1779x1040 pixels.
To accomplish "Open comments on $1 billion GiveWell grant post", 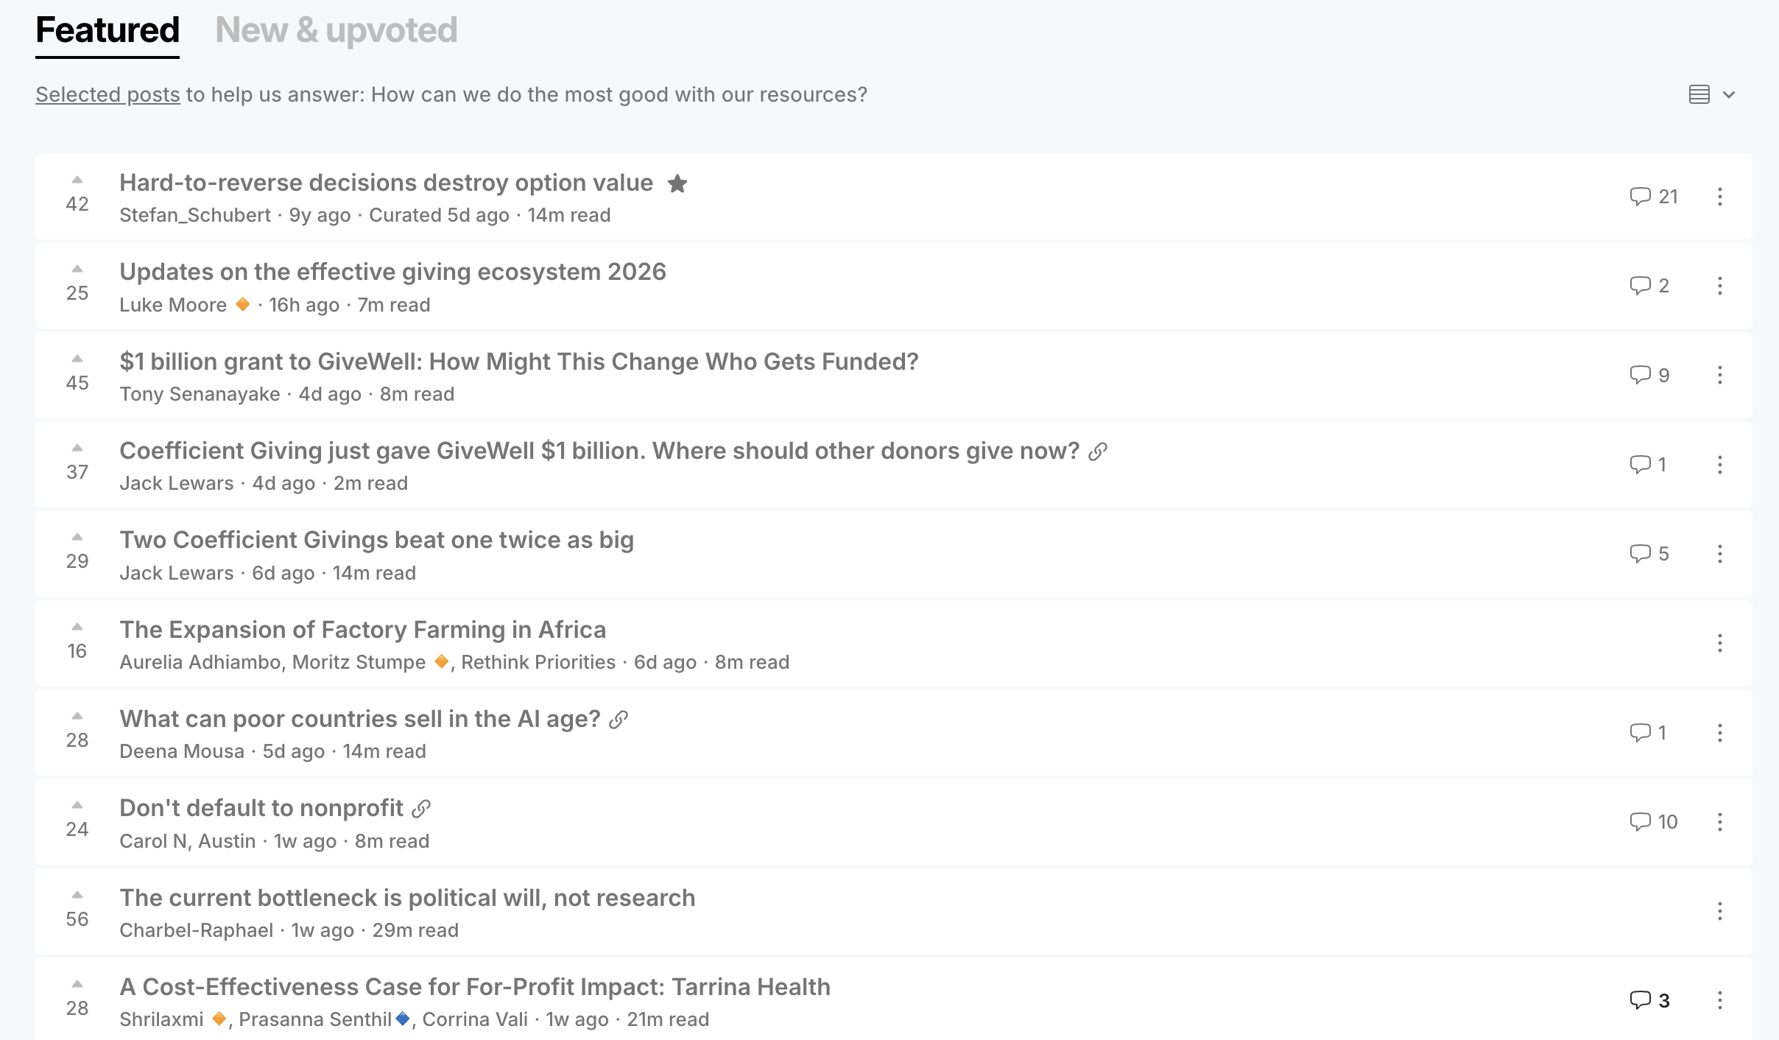I will tap(1649, 375).
